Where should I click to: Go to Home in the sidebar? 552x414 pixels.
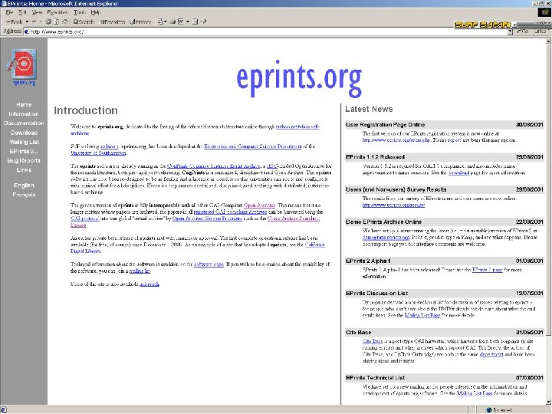(x=24, y=104)
